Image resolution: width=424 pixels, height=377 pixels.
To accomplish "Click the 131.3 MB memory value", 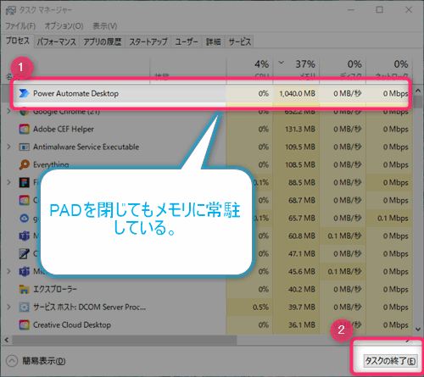I will (x=300, y=129).
